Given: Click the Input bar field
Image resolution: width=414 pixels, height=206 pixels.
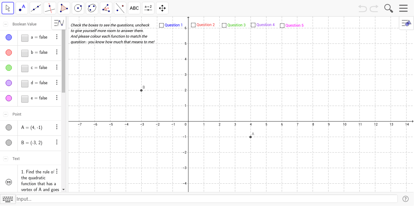Looking at the screenshot, I should tap(207, 199).
